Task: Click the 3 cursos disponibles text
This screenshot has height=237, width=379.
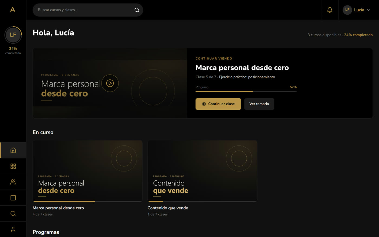Action: point(324,35)
